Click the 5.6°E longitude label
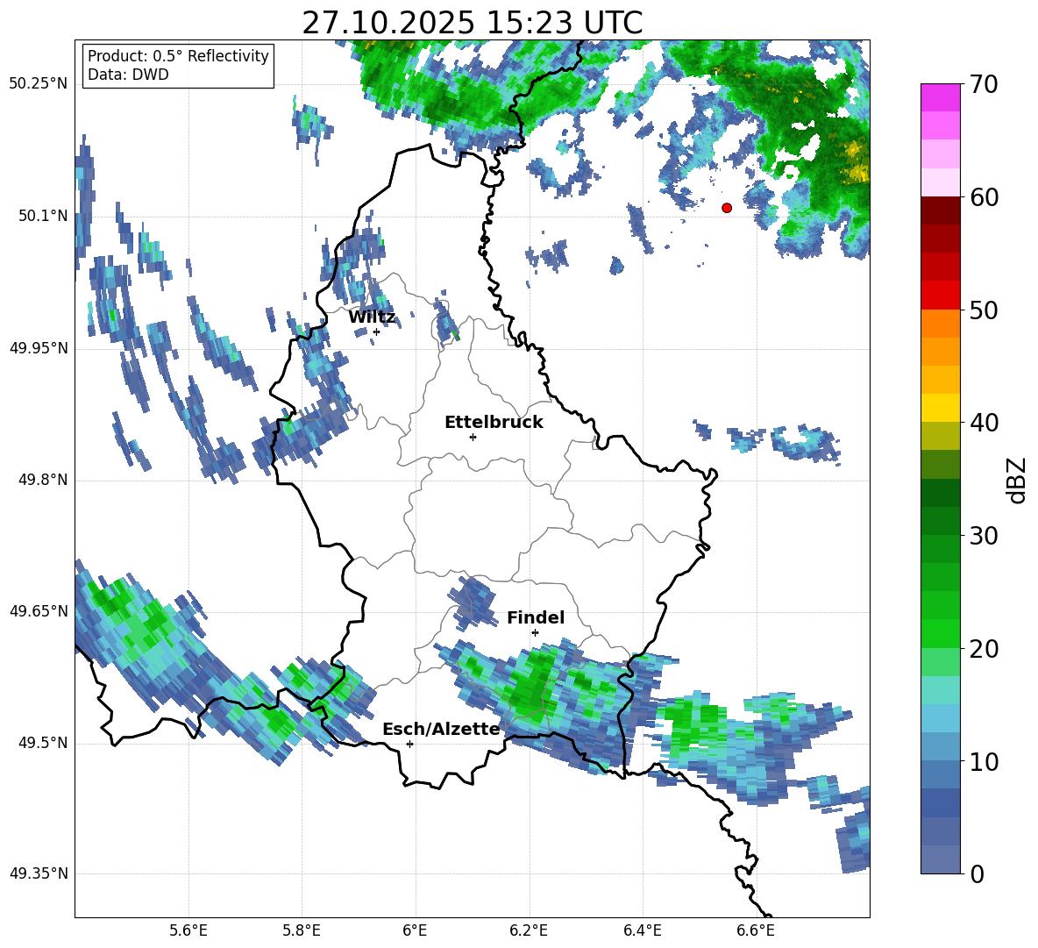Screen dimensions: 1038x948 pos(188,930)
